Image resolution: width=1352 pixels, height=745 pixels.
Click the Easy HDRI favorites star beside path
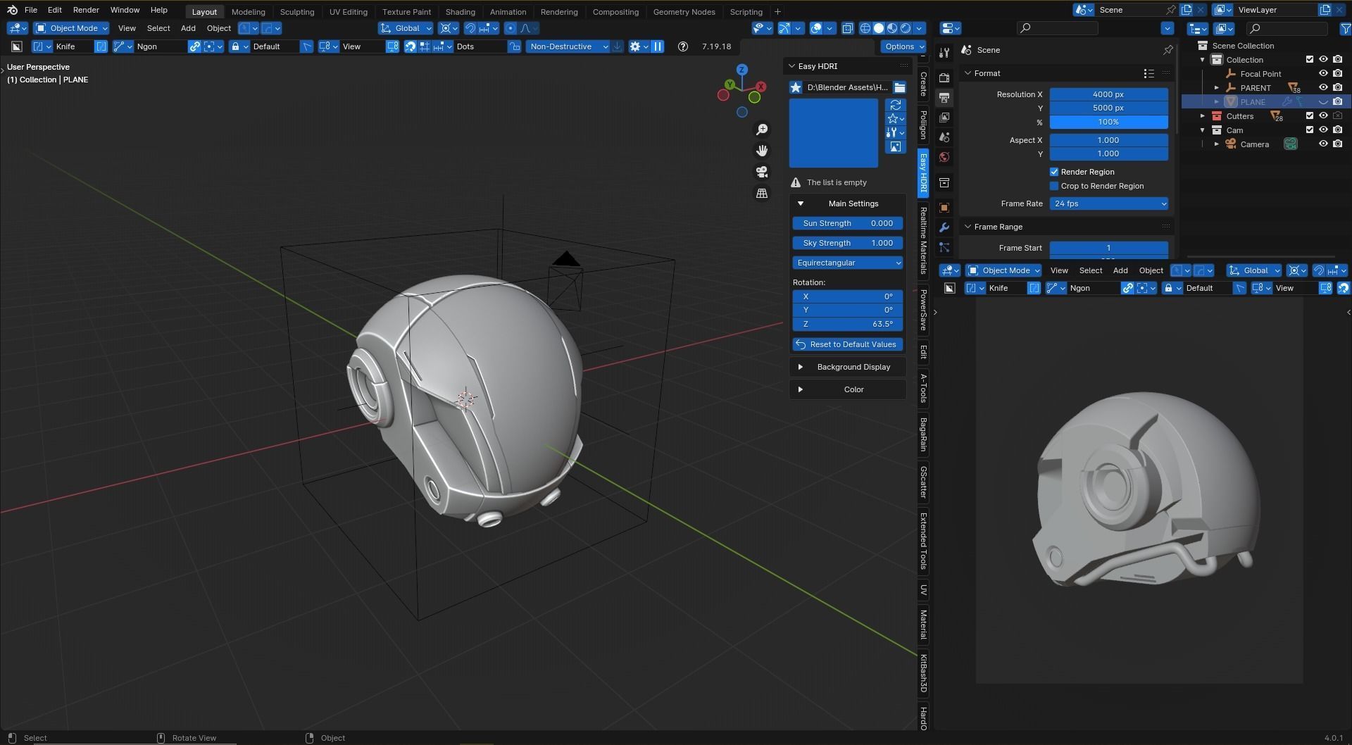796,87
